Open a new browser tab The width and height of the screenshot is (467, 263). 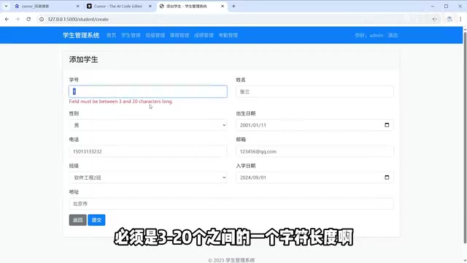tap(233, 6)
